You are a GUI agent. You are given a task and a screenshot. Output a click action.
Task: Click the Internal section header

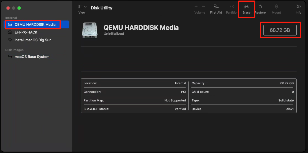tap(11, 18)
